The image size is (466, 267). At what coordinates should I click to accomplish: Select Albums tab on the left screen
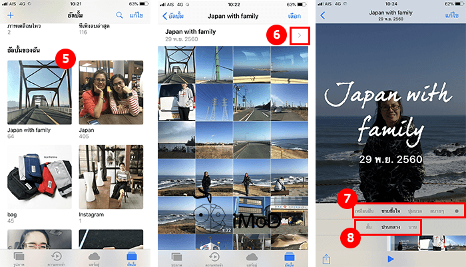131,258
